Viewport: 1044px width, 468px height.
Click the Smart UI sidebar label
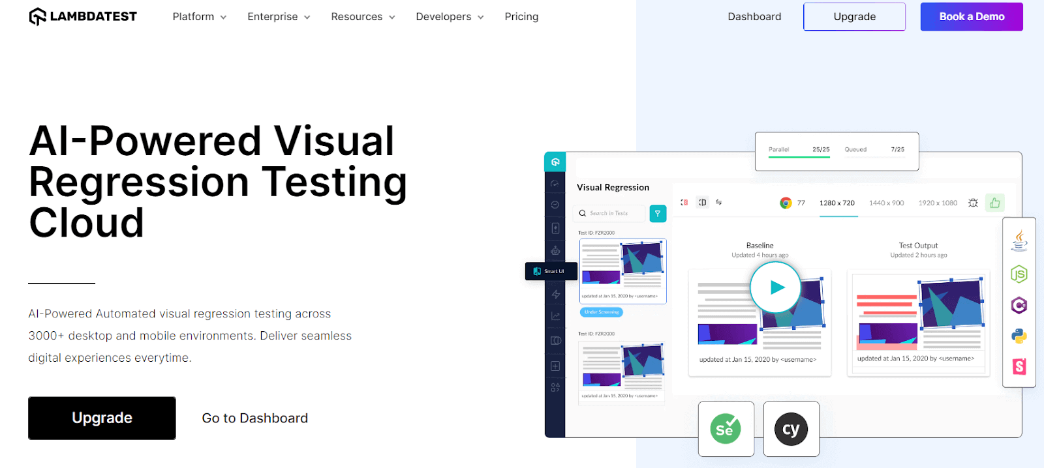pyautogui.click(x=551, y=271)
